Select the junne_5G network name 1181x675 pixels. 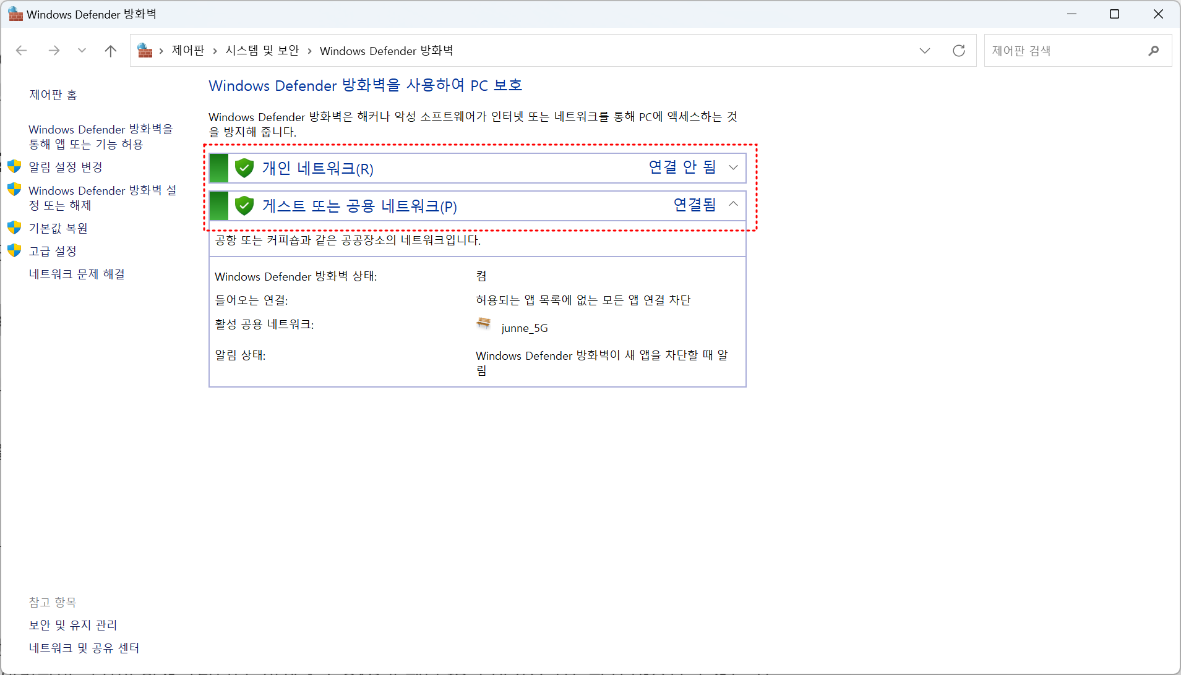(x=525, y=328)
